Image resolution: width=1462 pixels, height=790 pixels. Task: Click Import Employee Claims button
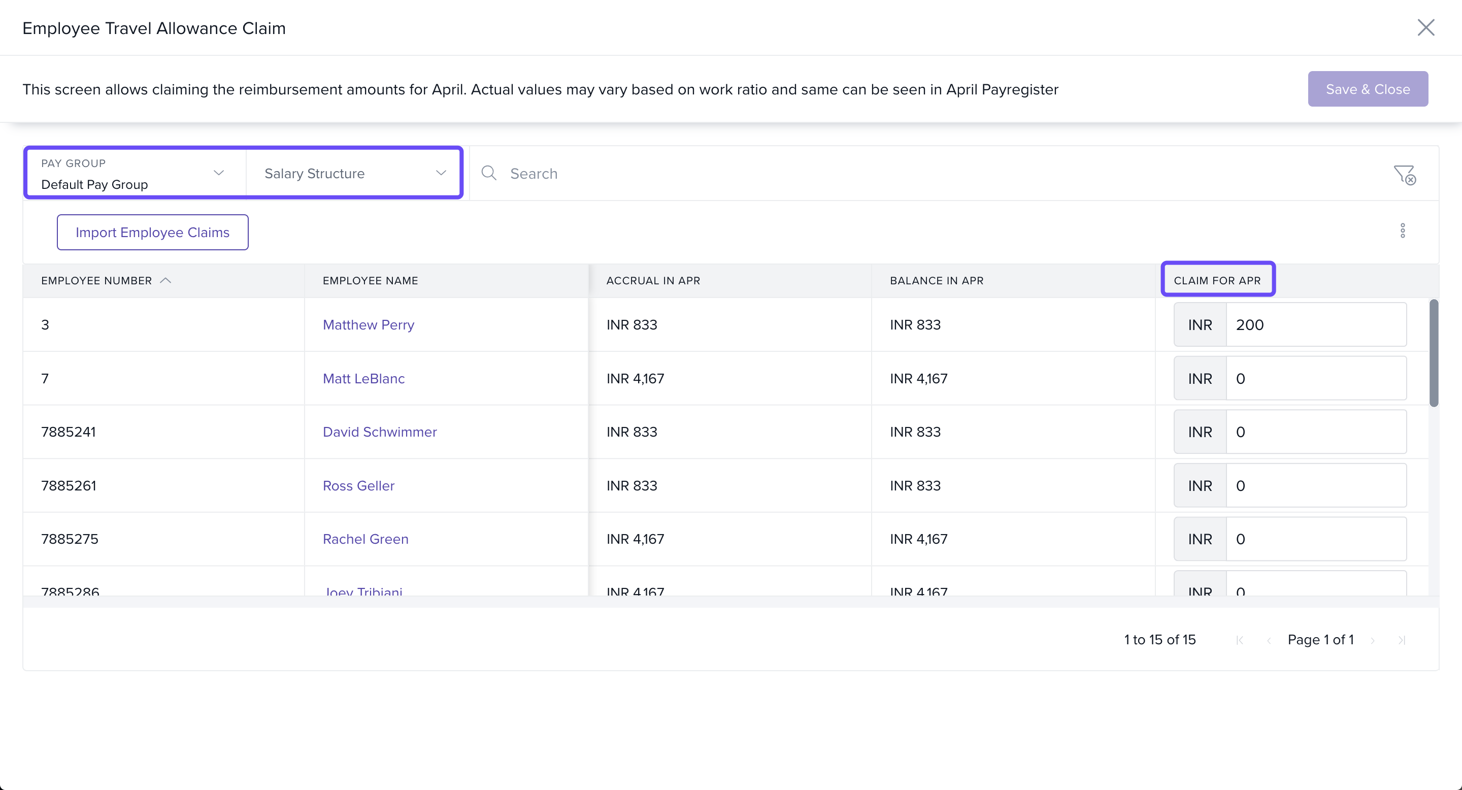tap(152, 232)
